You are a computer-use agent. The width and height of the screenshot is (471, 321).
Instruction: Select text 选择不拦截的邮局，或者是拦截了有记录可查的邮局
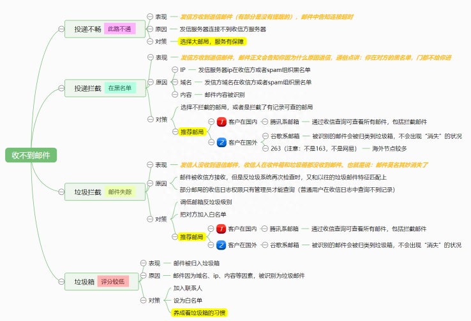[x=246, y=107]
